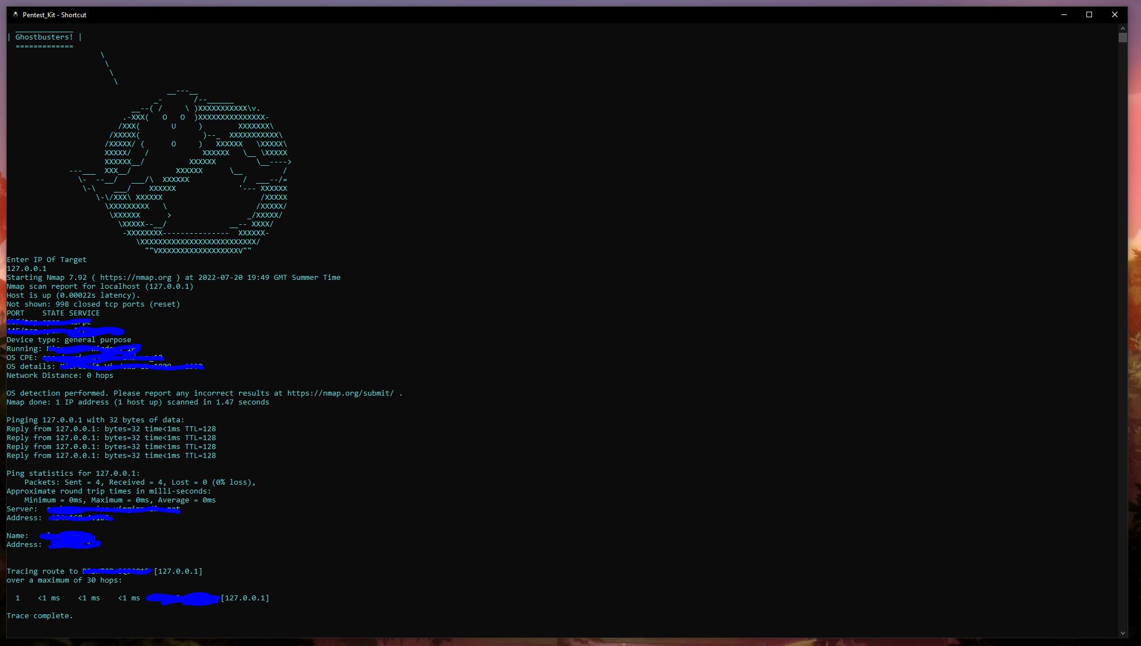Click the scrollbar down arrow
The image size is (1141, 646).
[x=1123, y=632]
